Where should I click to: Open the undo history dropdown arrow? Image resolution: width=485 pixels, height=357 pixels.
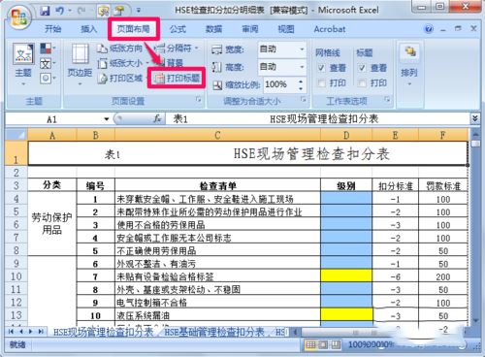(x=70, y=11)
